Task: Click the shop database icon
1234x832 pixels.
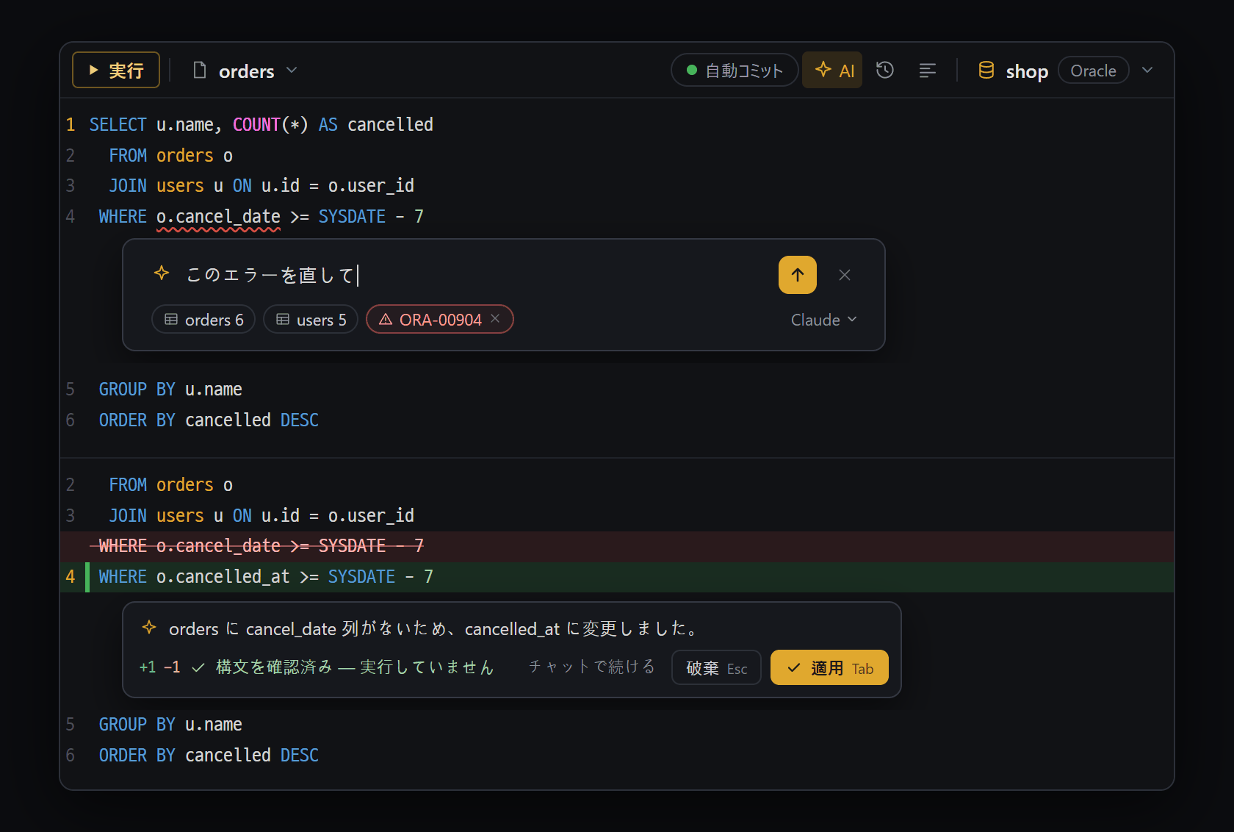Action: (x=986, y=70)
